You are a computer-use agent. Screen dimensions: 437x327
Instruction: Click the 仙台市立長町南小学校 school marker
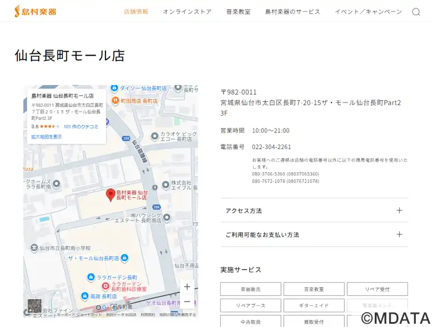34,247
